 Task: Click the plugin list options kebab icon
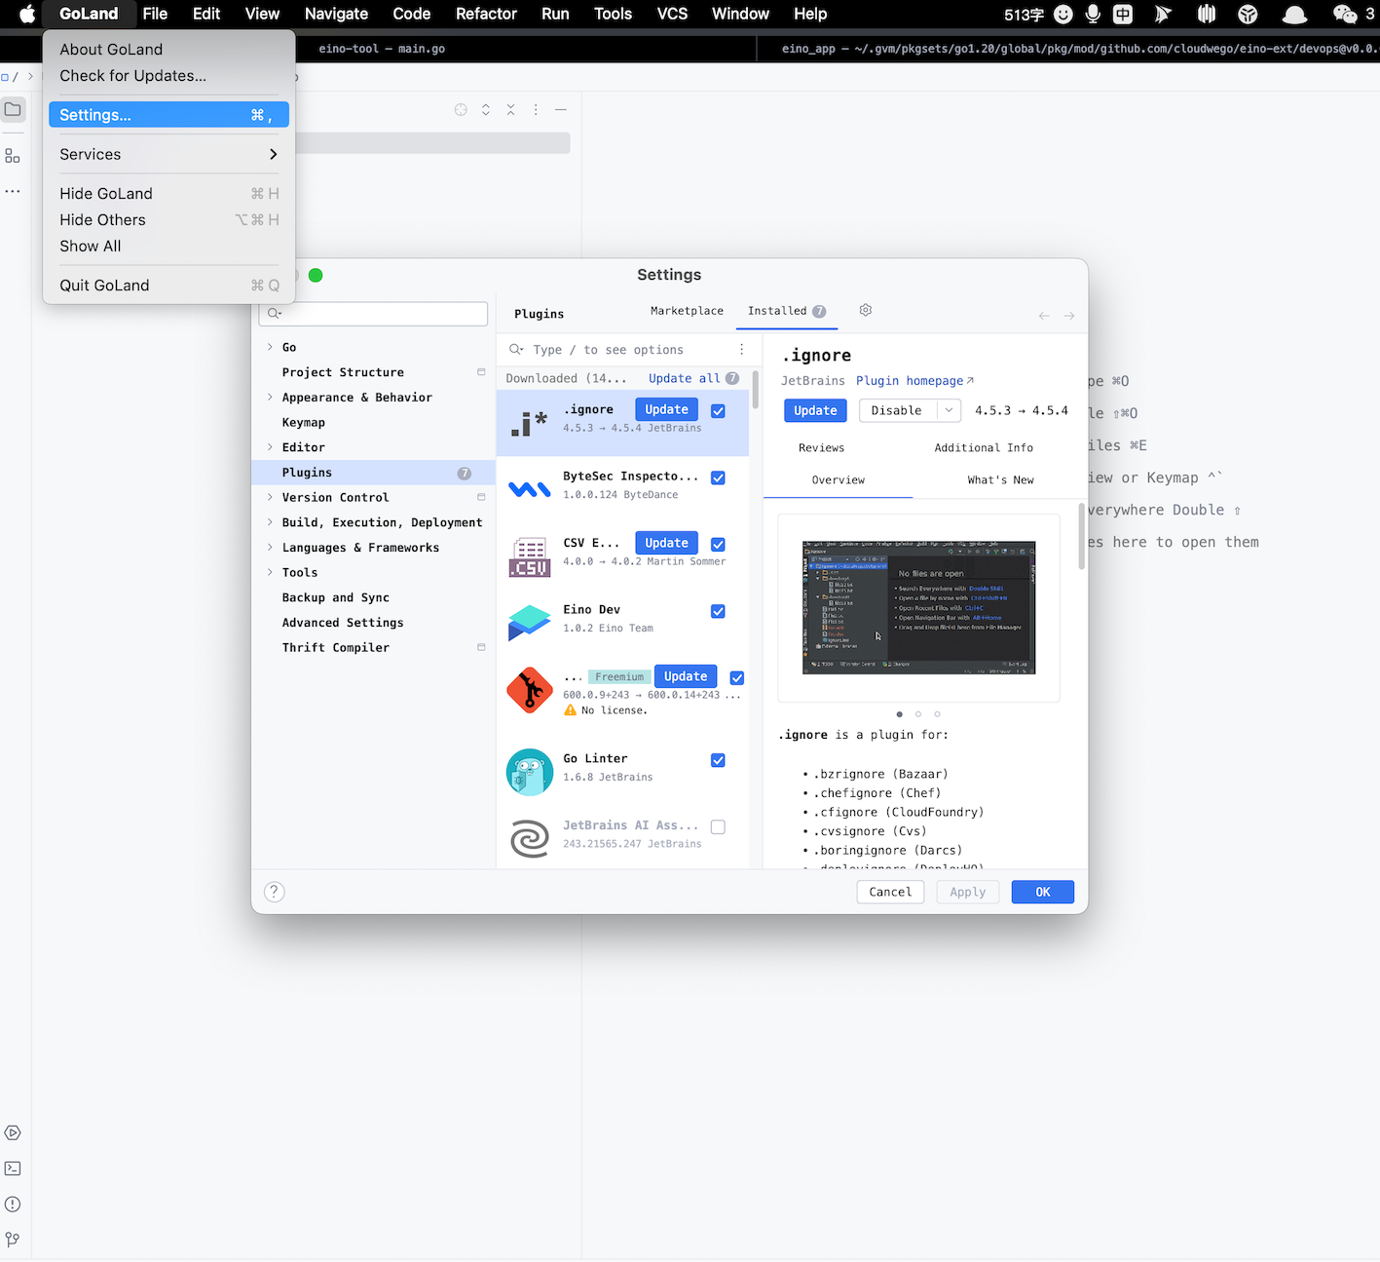[741, 350]
